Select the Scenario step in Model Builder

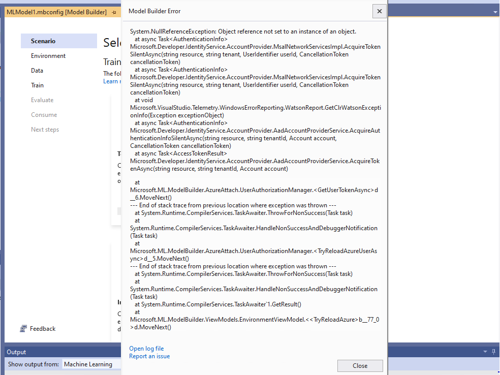[x=58, y=41]
